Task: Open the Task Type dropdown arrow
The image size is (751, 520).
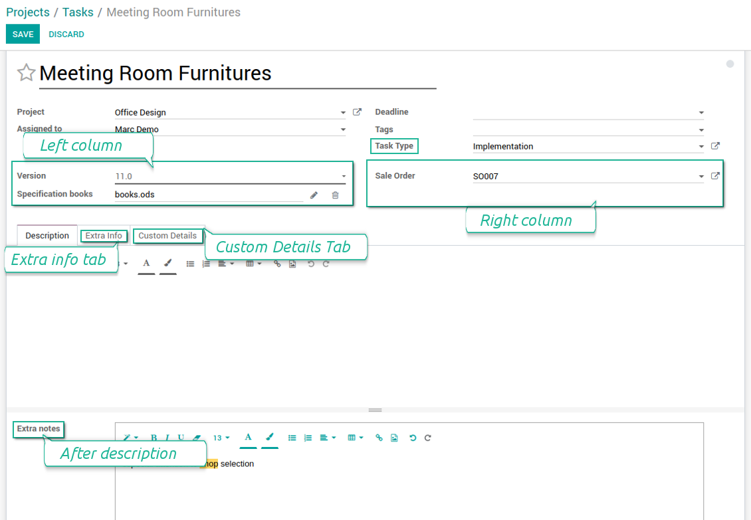Action: coord(700,147)
